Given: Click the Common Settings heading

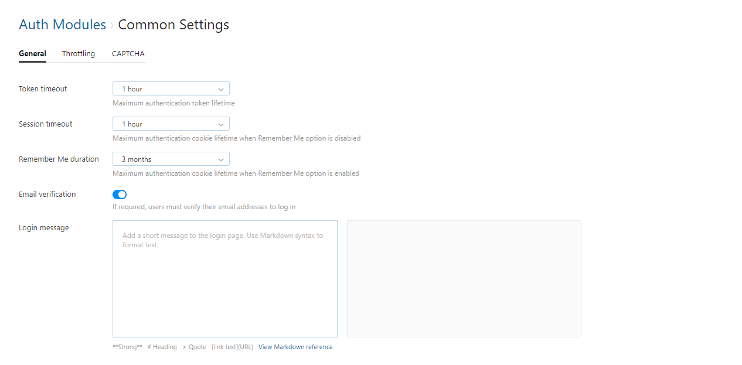Looking at the screenshot, I should pos(173,25).
